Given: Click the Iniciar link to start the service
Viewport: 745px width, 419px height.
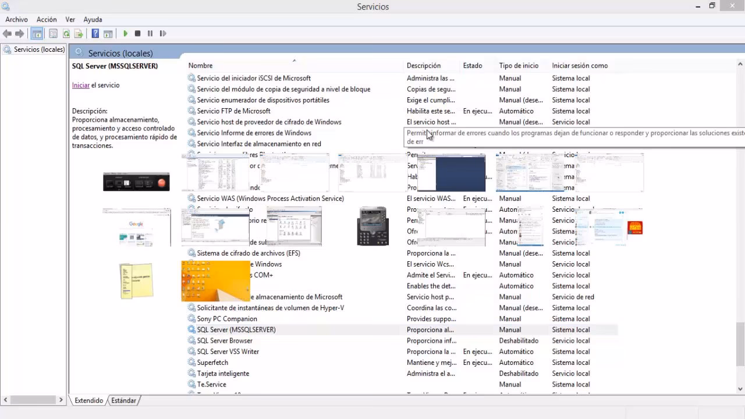Looking at the screenshot, I should [x=81, y=85].
